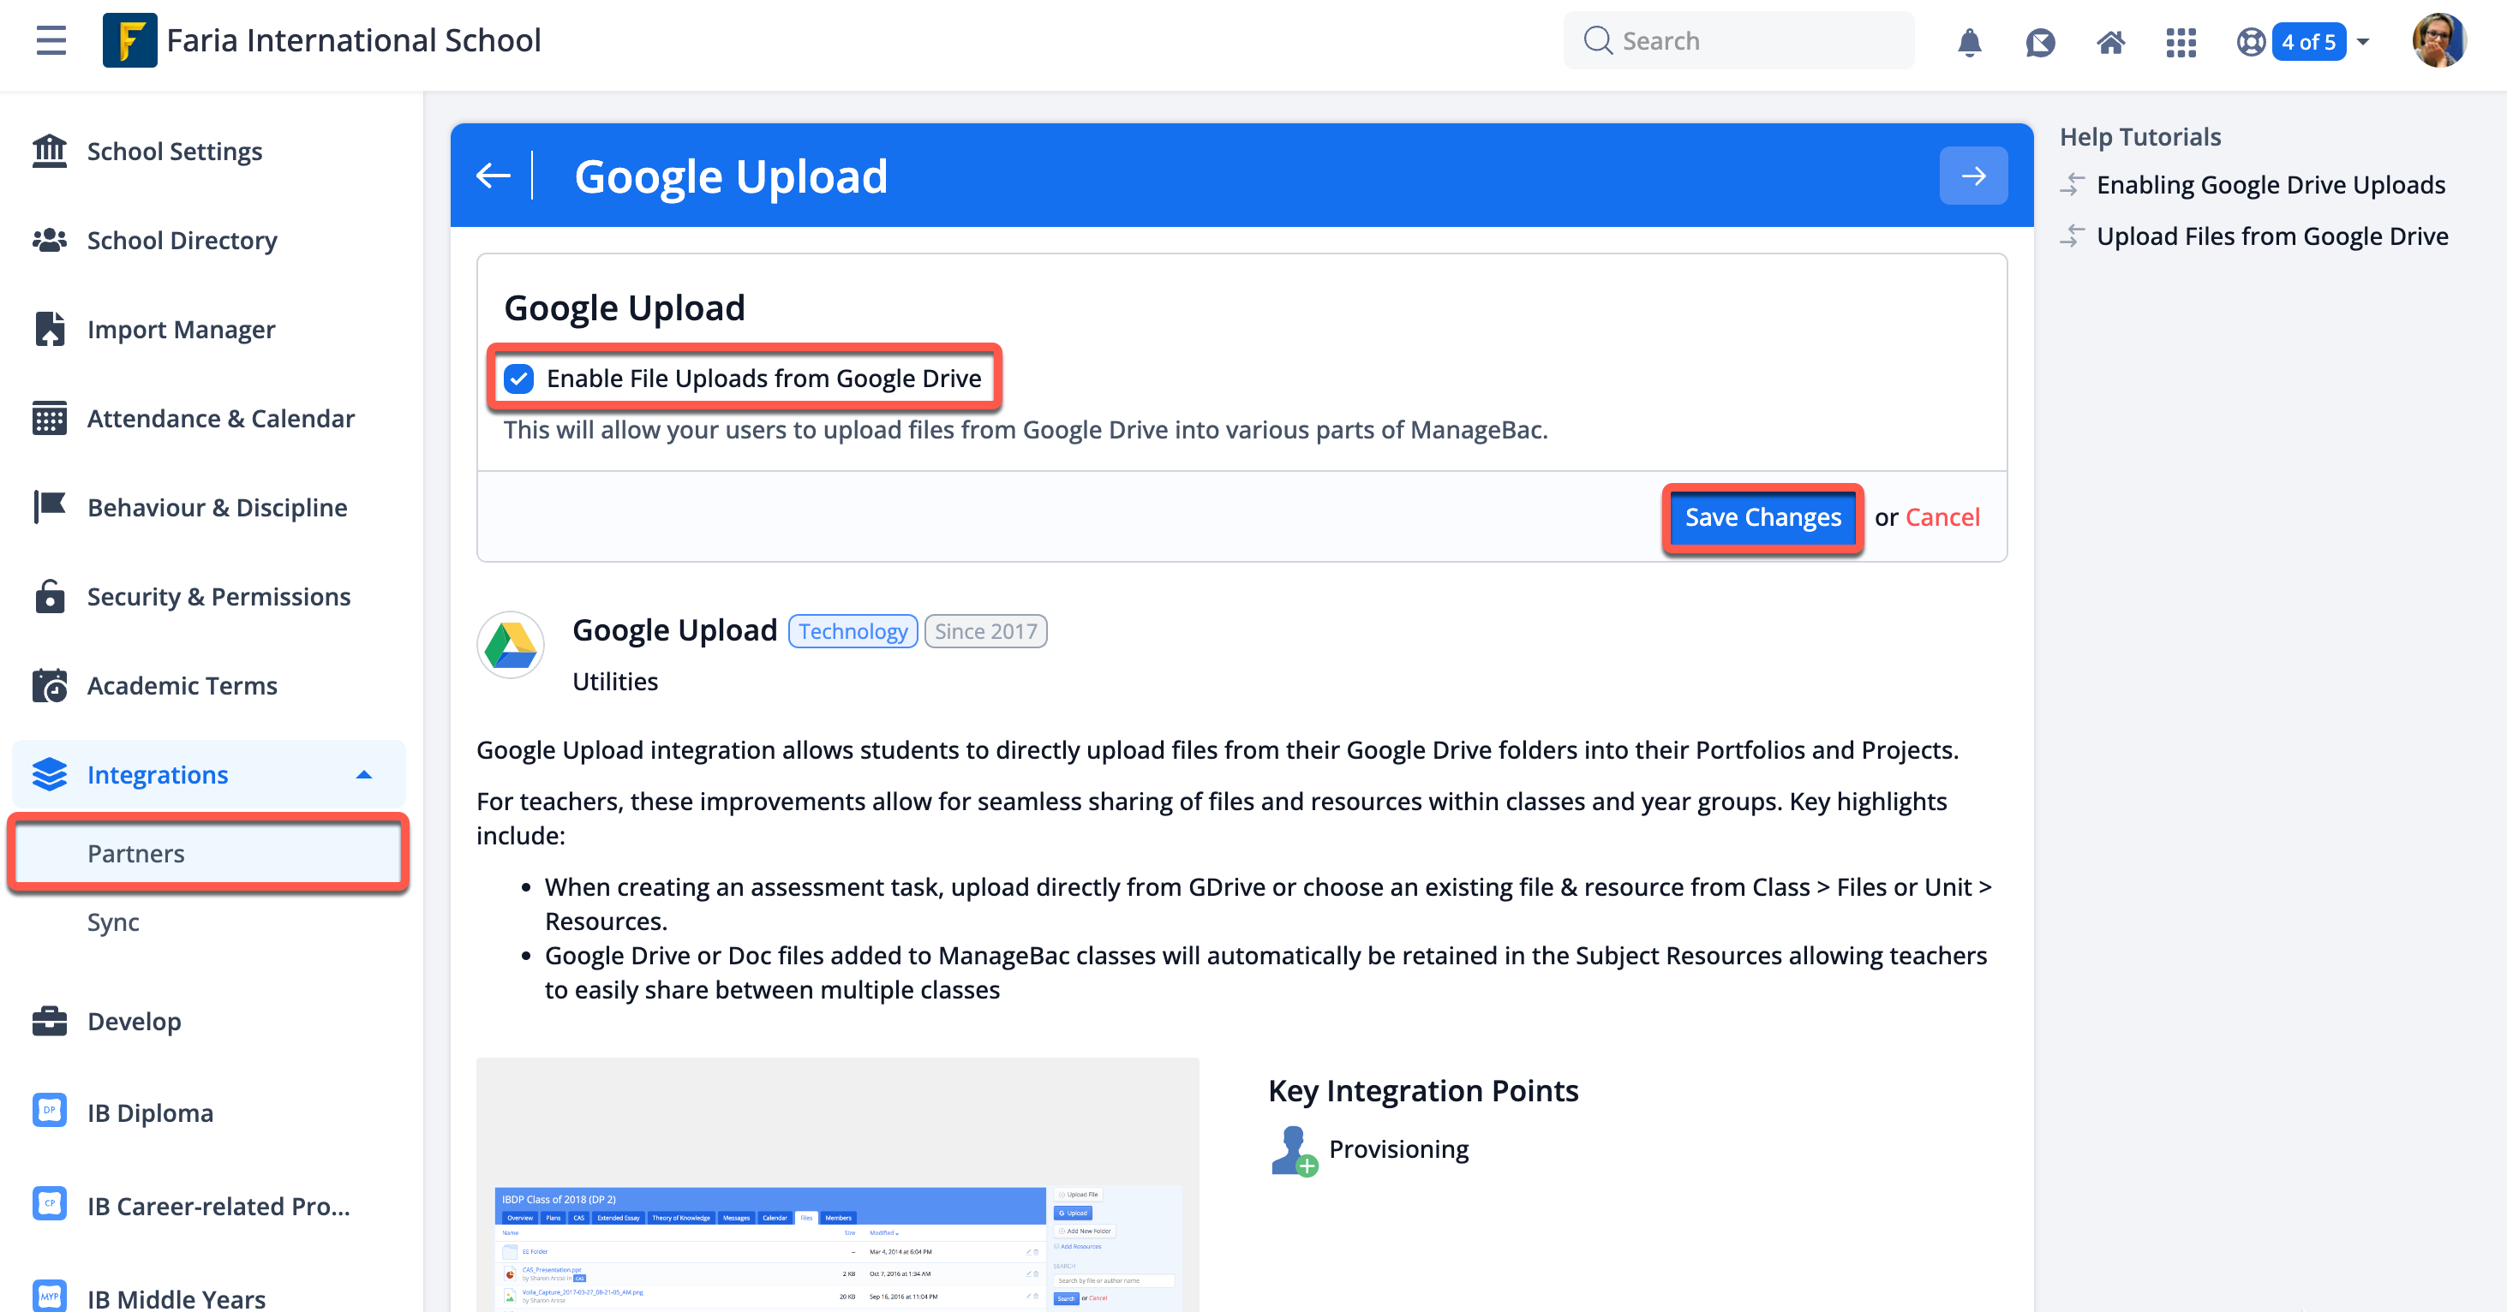Select Partners under Integrations
Screen dimensions: 2507x1312
point(208,854)
